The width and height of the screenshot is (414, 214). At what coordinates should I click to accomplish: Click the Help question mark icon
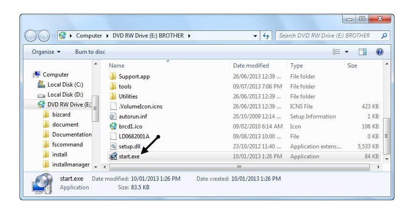pos(379,52)
